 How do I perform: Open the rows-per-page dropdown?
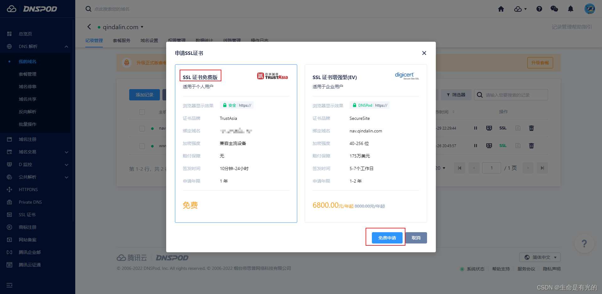coord(441,168)
